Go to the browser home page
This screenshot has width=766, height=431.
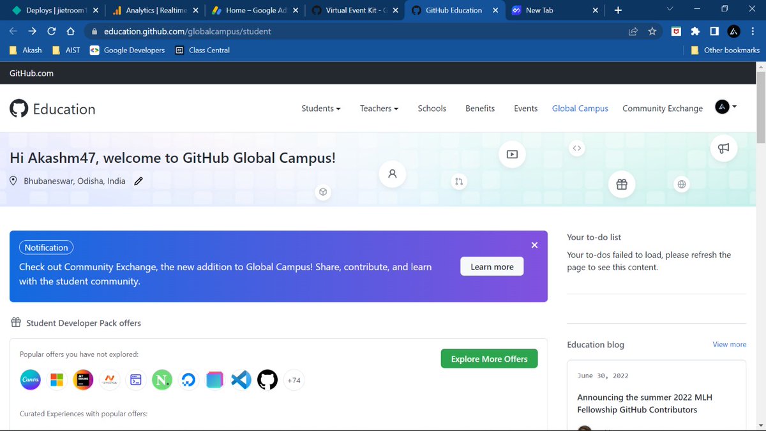pyautogui.click(x=71, y=31)
